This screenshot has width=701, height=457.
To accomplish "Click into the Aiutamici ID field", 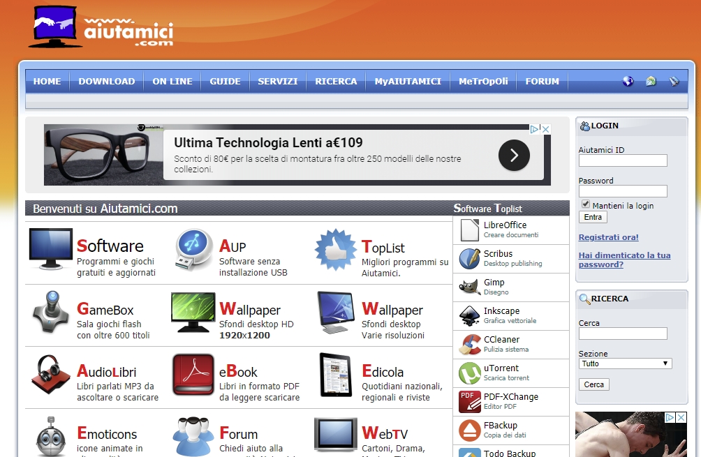I will (623, 160).
